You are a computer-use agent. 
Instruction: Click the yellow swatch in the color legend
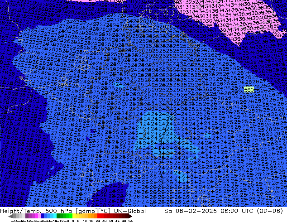[74, 216]
